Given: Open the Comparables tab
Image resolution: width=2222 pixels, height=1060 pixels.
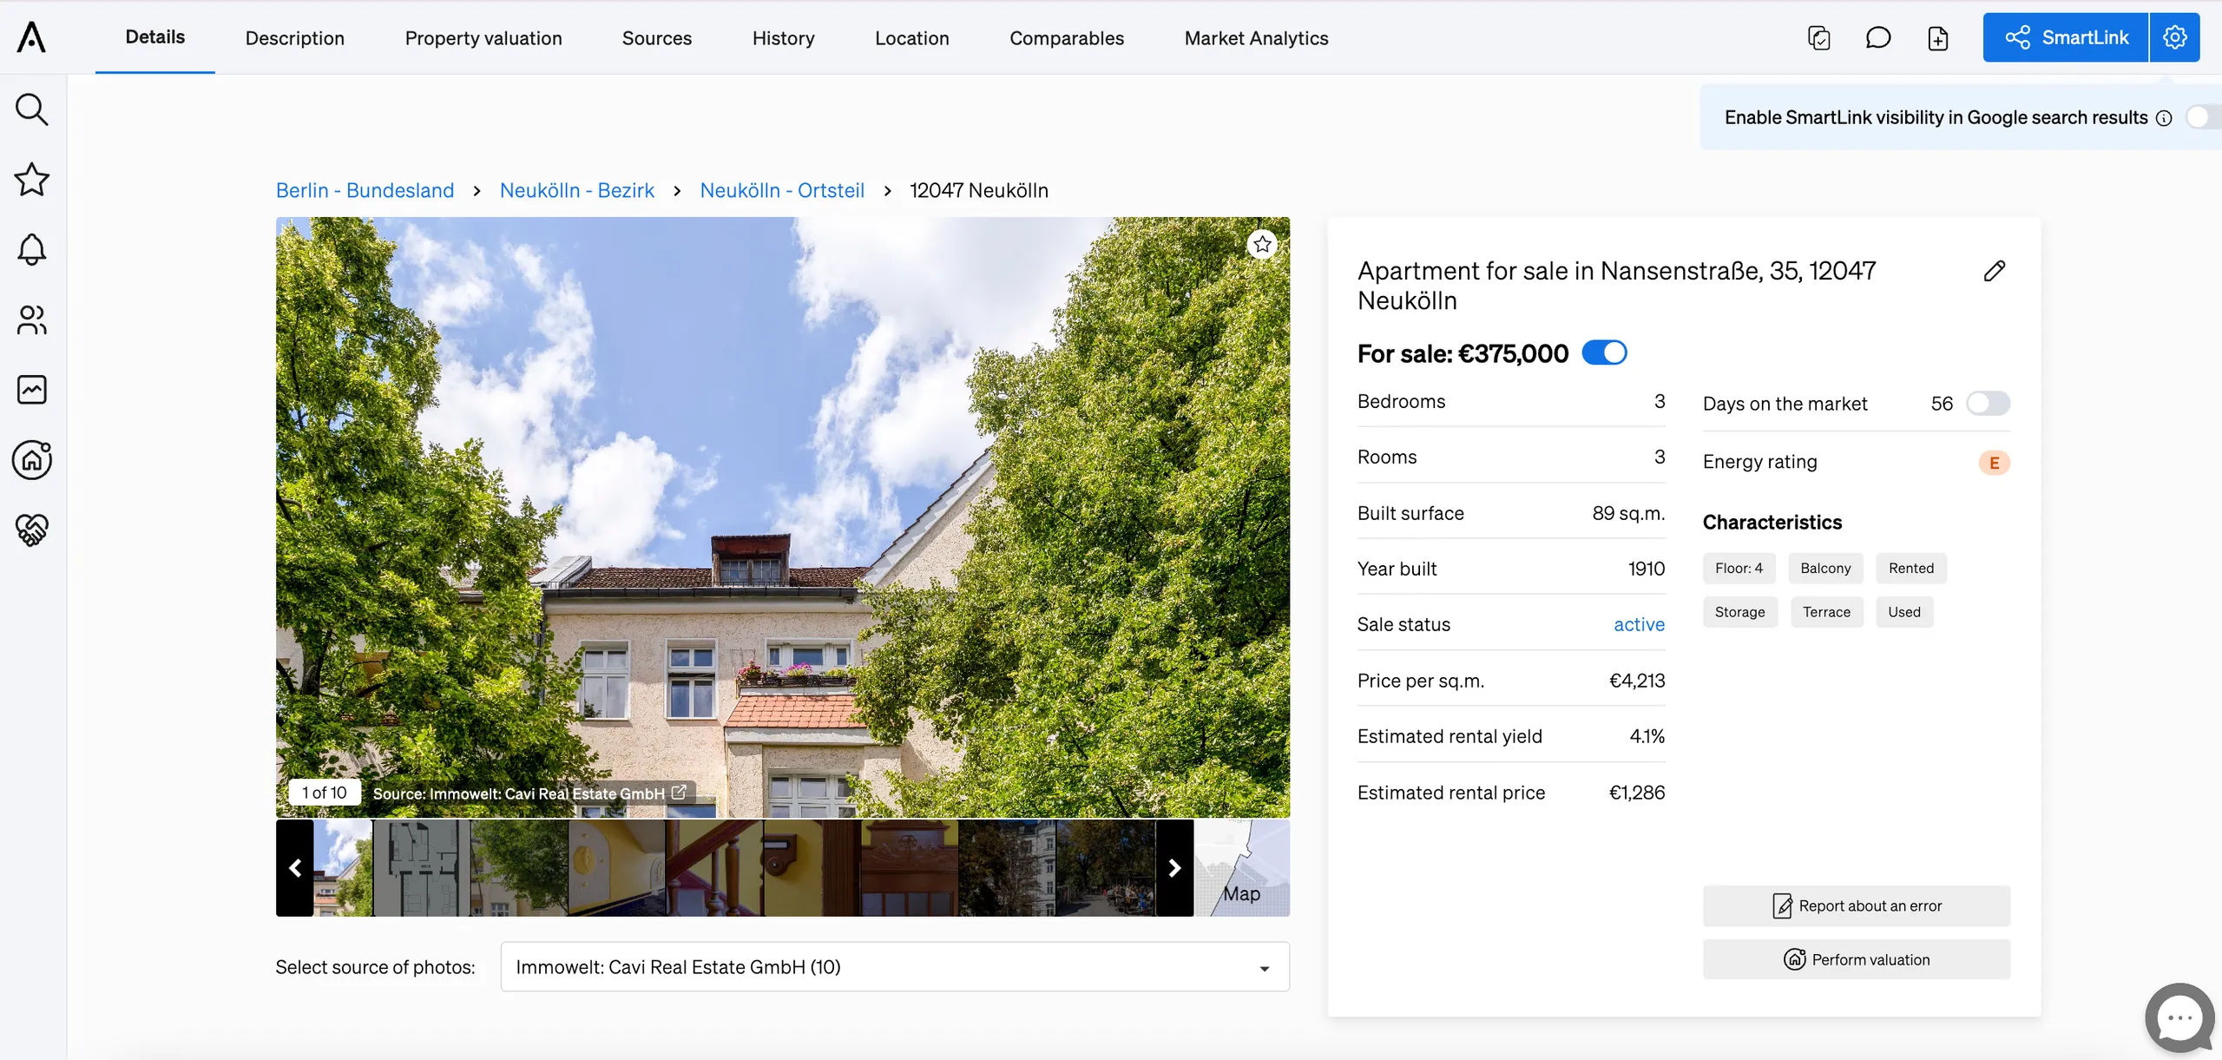Looking at the screenshot, I should pos(1067,37).
